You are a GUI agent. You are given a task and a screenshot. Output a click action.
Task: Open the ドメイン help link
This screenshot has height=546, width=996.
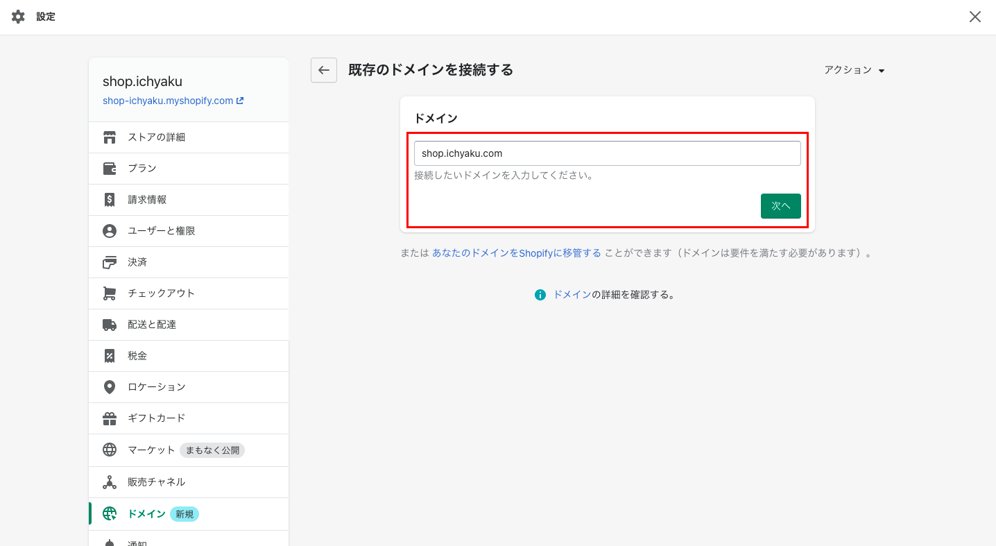click(572, 295)
